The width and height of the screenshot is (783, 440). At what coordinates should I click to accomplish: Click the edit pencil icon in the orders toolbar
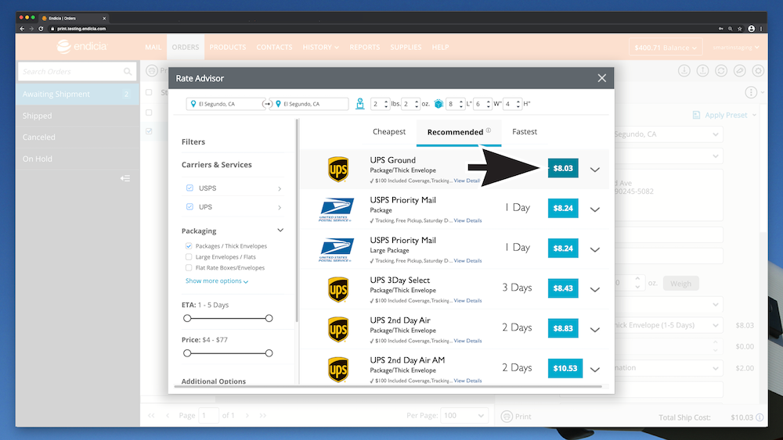(x=740, y=71)
